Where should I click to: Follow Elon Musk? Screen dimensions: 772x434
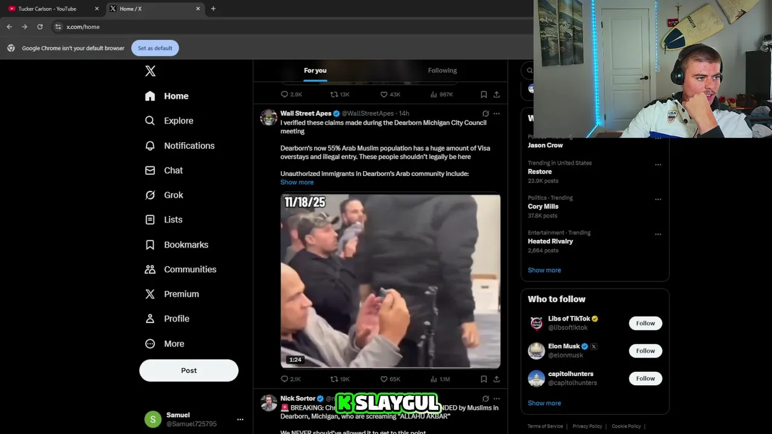tap(645, 351)
